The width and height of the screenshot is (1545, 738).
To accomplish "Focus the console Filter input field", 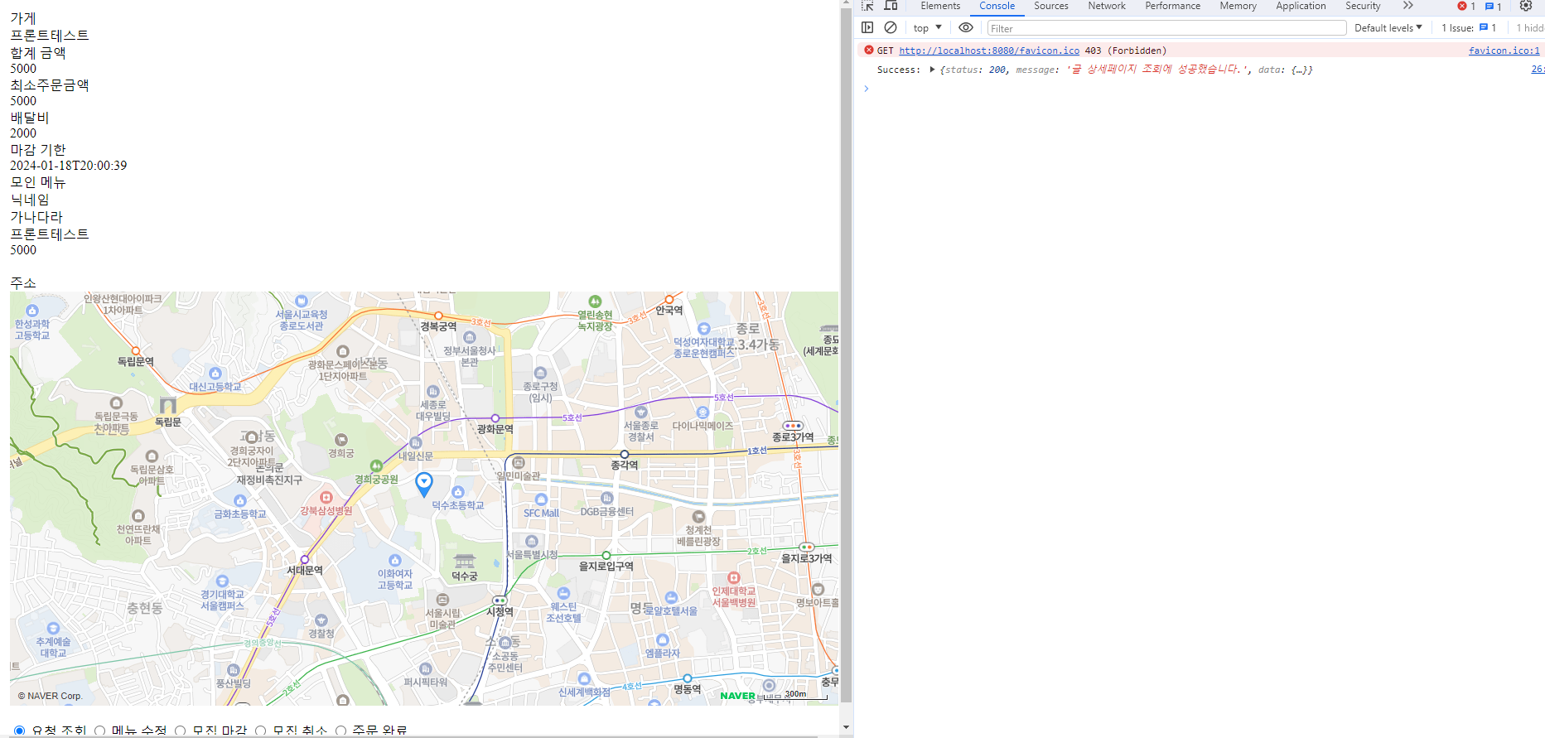I will click(1166, 28).
